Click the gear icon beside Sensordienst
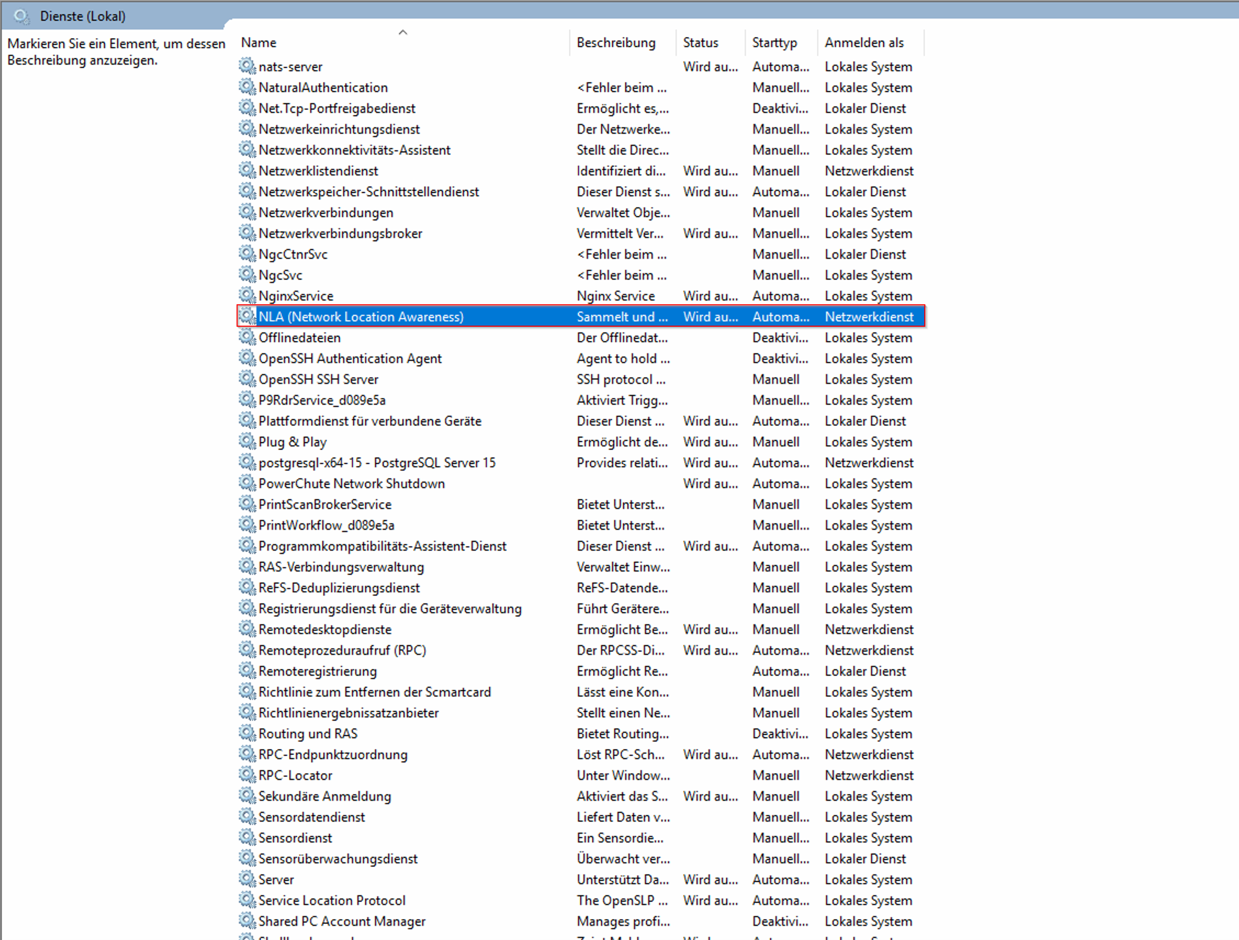The width and height of the screenshot is (1239, 940). (246, 837)
